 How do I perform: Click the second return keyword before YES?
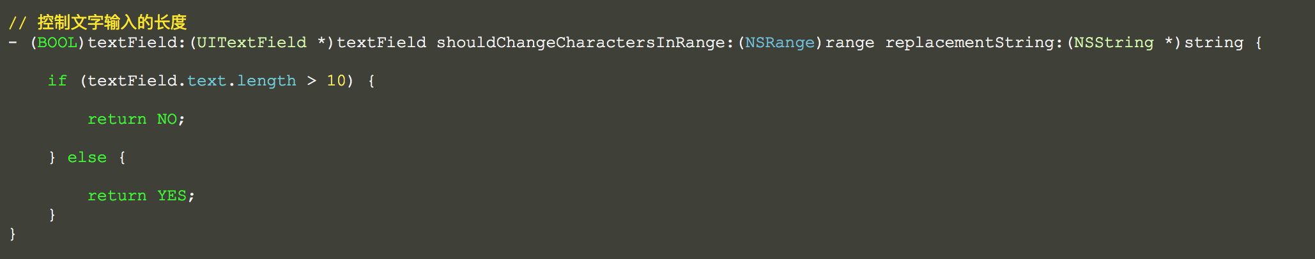coord(117,196)
